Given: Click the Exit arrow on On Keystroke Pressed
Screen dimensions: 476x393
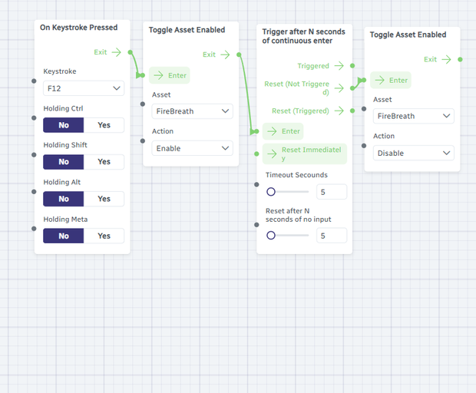Looking at the screenshot, I should (116, 52).
